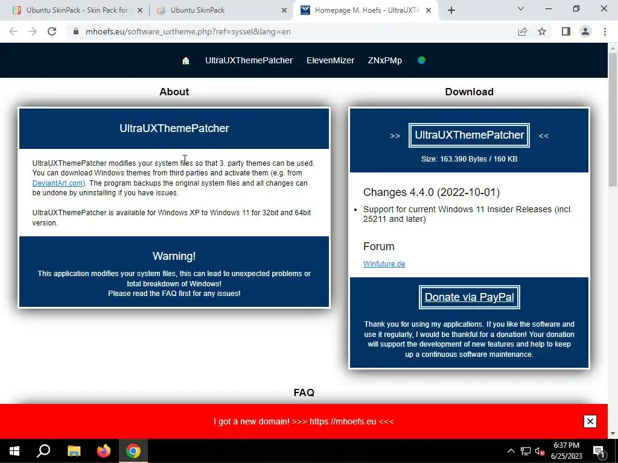Click the browser forward arrow
The width and height of the screenshot is (618, 463).
pyautogui.click(x=33, y=31)
